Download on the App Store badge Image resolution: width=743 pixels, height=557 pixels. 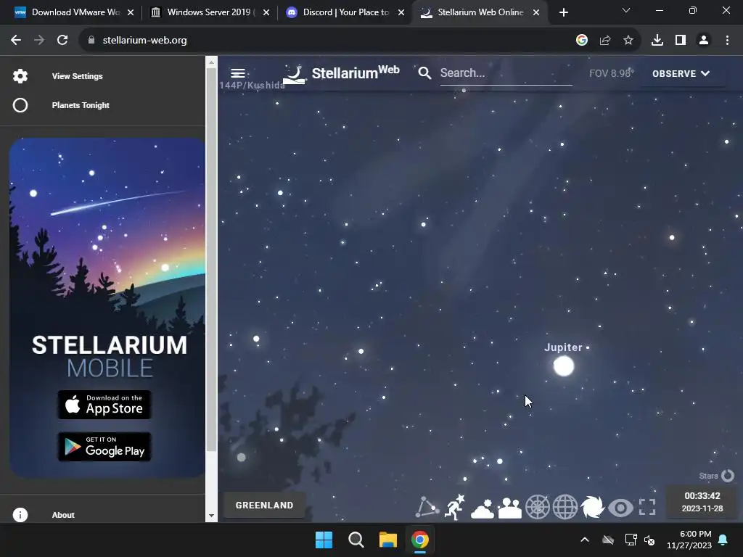[x=104, y=405]
